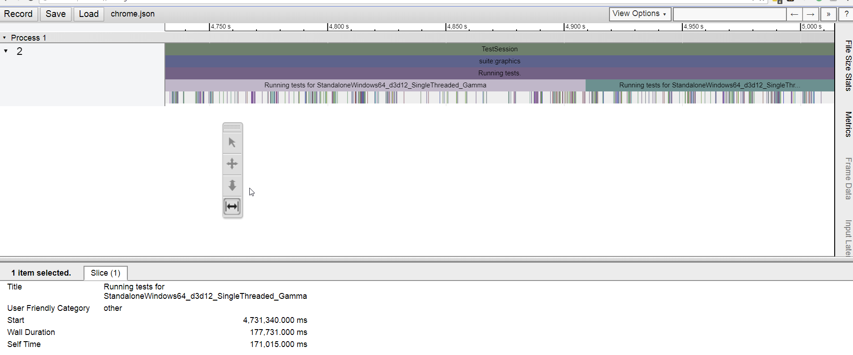Click the User Friendly Category value 'other'
Image resolution: width=853 pixels, height=355 pixels.
[x=113, y=308]
